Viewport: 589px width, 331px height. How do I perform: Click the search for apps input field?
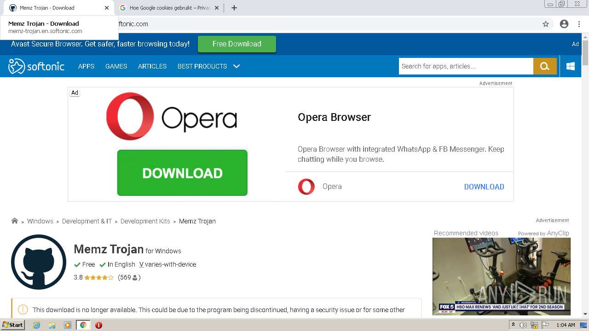(x=466, y=66)
